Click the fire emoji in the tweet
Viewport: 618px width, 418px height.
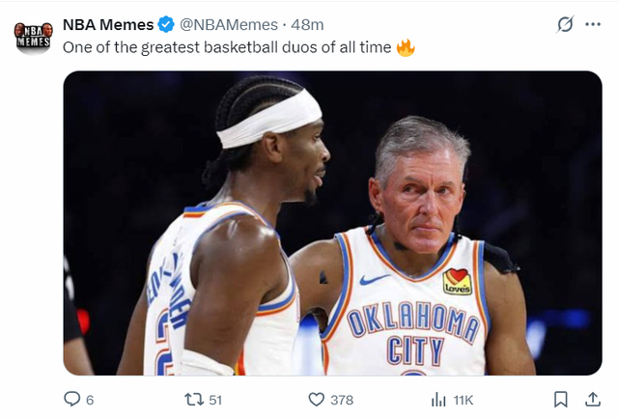[406, 47]
